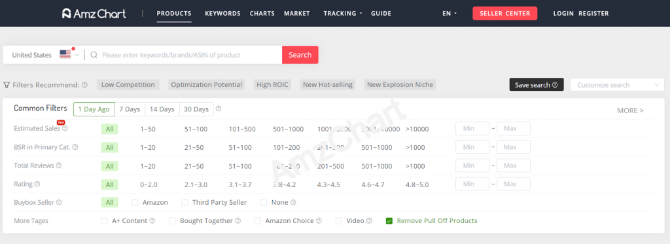Screen dimensions: 670x244
Task: Open the Customize search dropdown
Action: click(x=618, y=85)
